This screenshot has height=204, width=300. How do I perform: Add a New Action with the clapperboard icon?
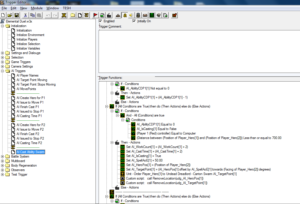coord(109,15)
